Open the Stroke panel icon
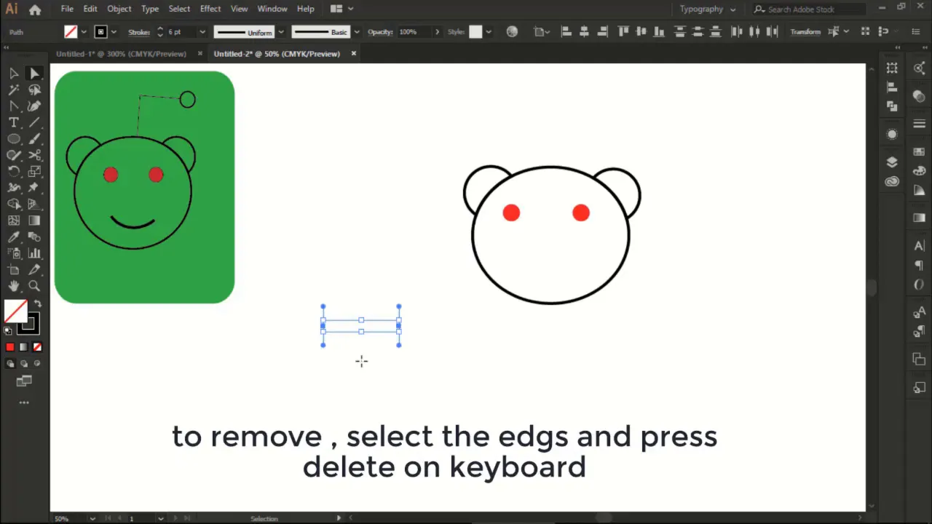 [919, 124]
